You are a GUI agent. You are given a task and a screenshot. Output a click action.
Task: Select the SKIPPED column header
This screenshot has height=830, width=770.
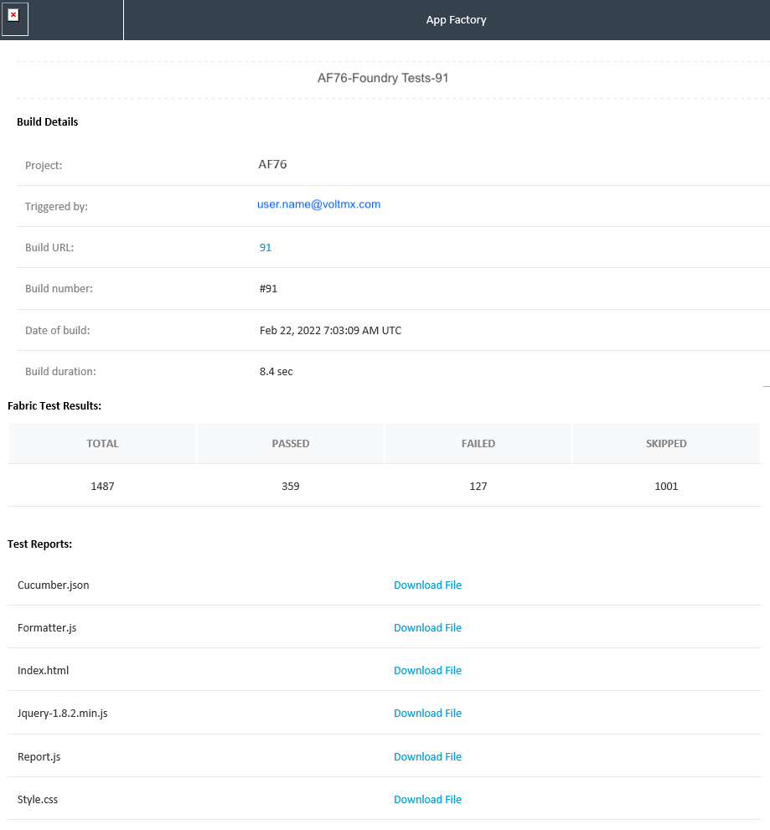tap(666, 444)
